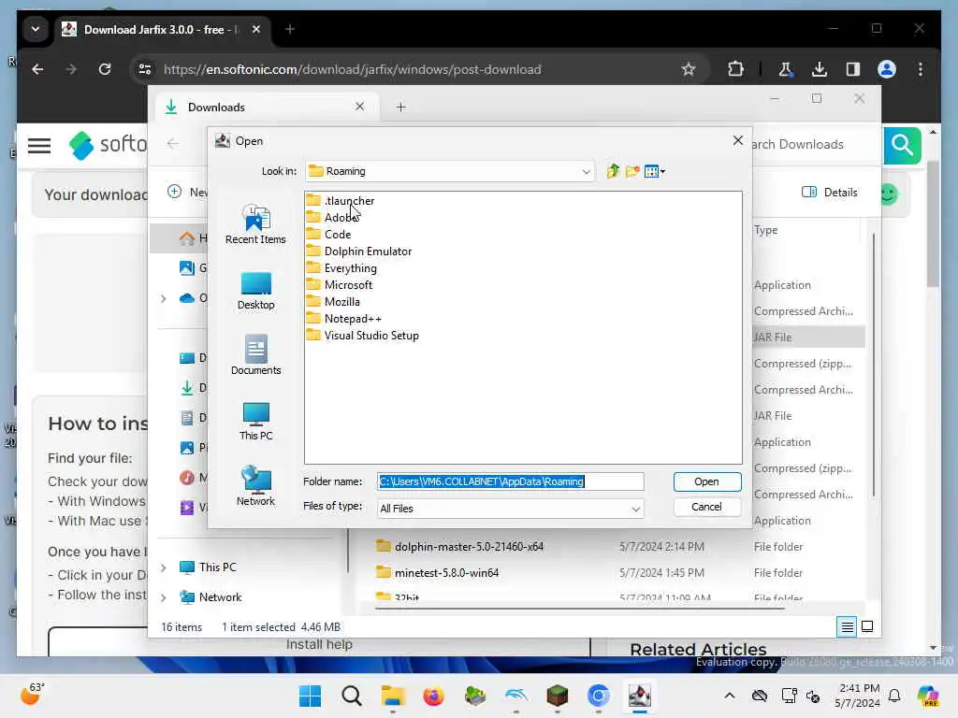Click the Chrome address bar URL
The image size is (958, 718).
[353, 69]
